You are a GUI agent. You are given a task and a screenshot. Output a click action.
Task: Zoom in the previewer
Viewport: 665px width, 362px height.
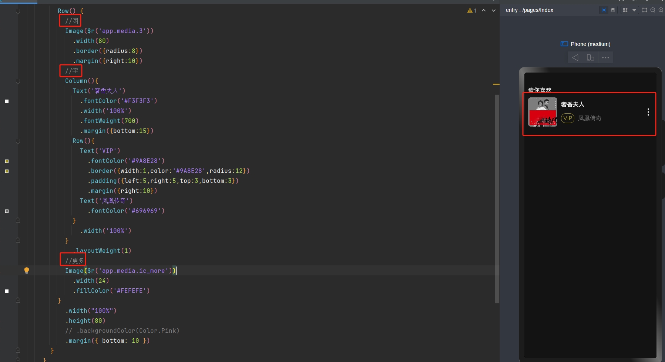click(x=661, y=10)
